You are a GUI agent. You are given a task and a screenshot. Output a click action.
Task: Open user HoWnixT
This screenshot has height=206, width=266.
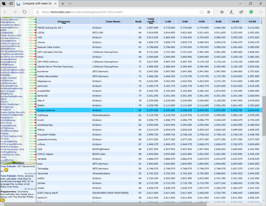42,198
